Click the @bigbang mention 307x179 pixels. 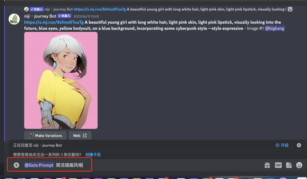[x=275, y=28]
